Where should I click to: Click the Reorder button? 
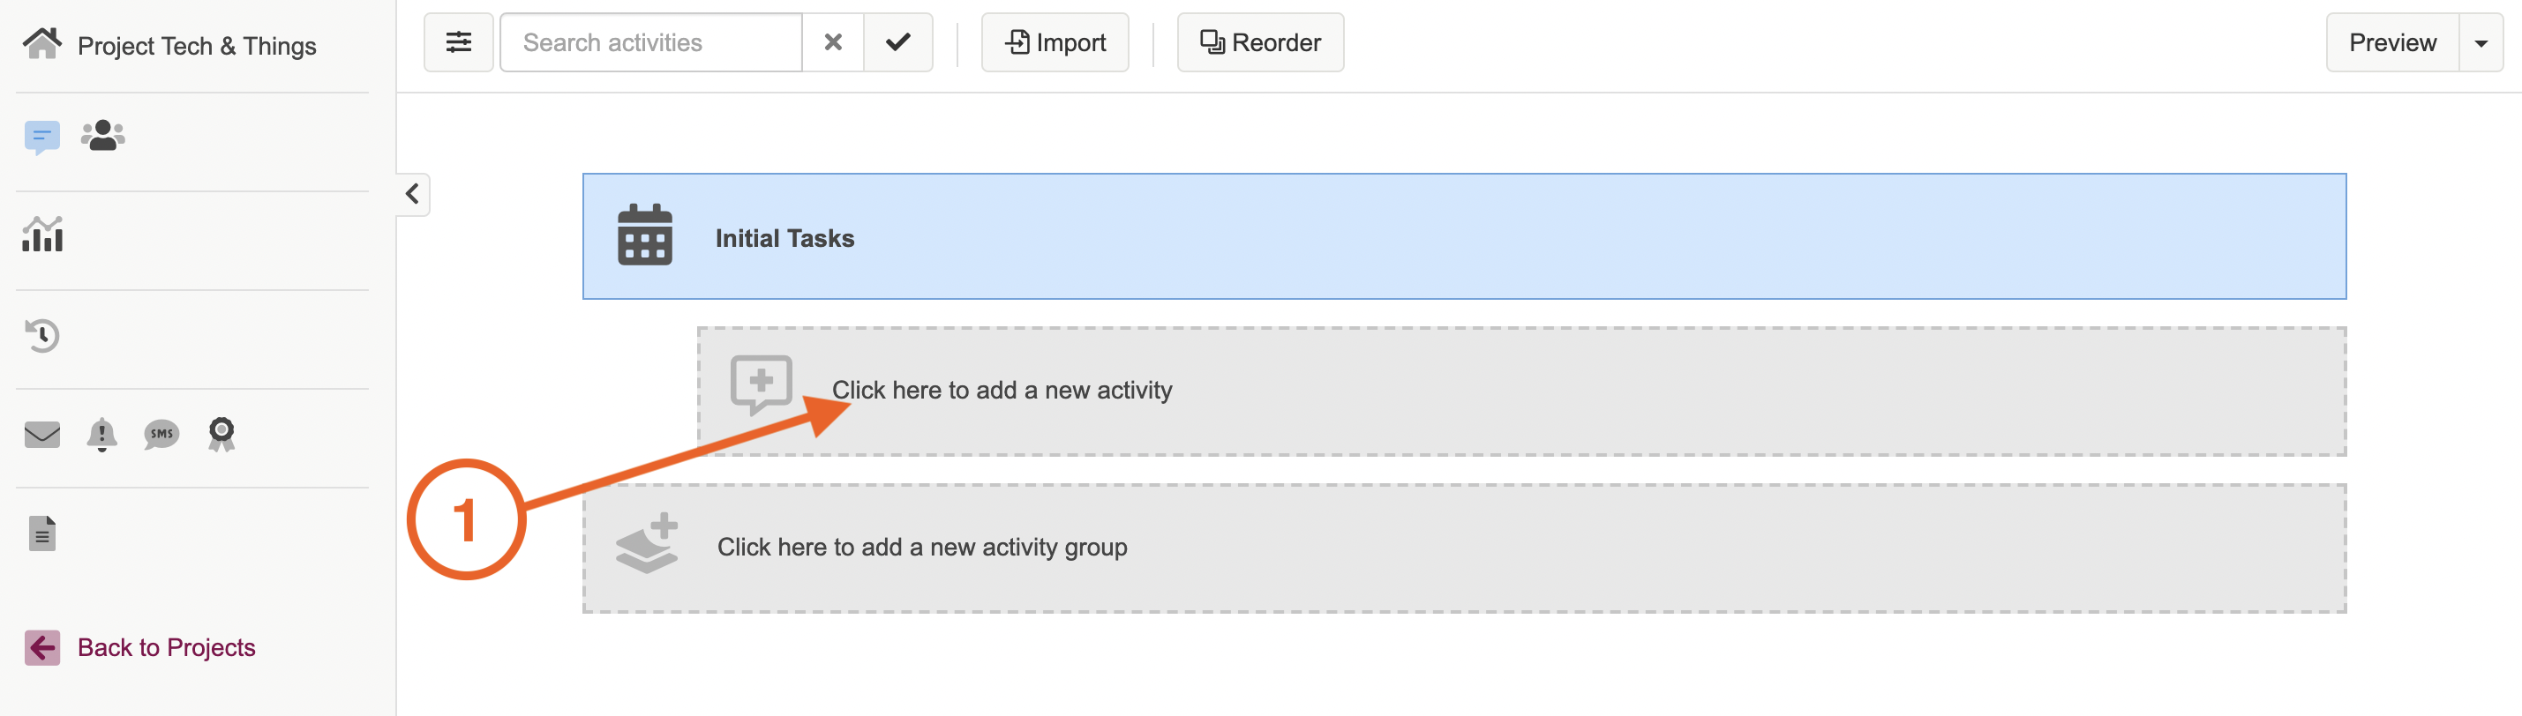click(x=1260, y=42)
